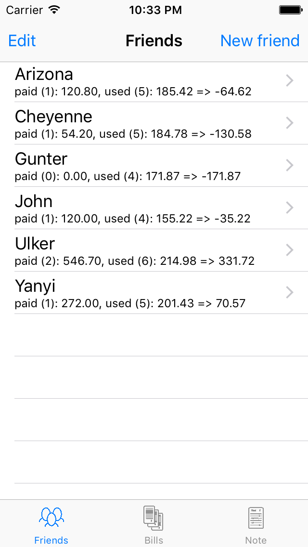Image resolution: width=308 pixels, height=547 pixels.
Task: Tap the Friends tab icon
Action: tap(51, 517)
